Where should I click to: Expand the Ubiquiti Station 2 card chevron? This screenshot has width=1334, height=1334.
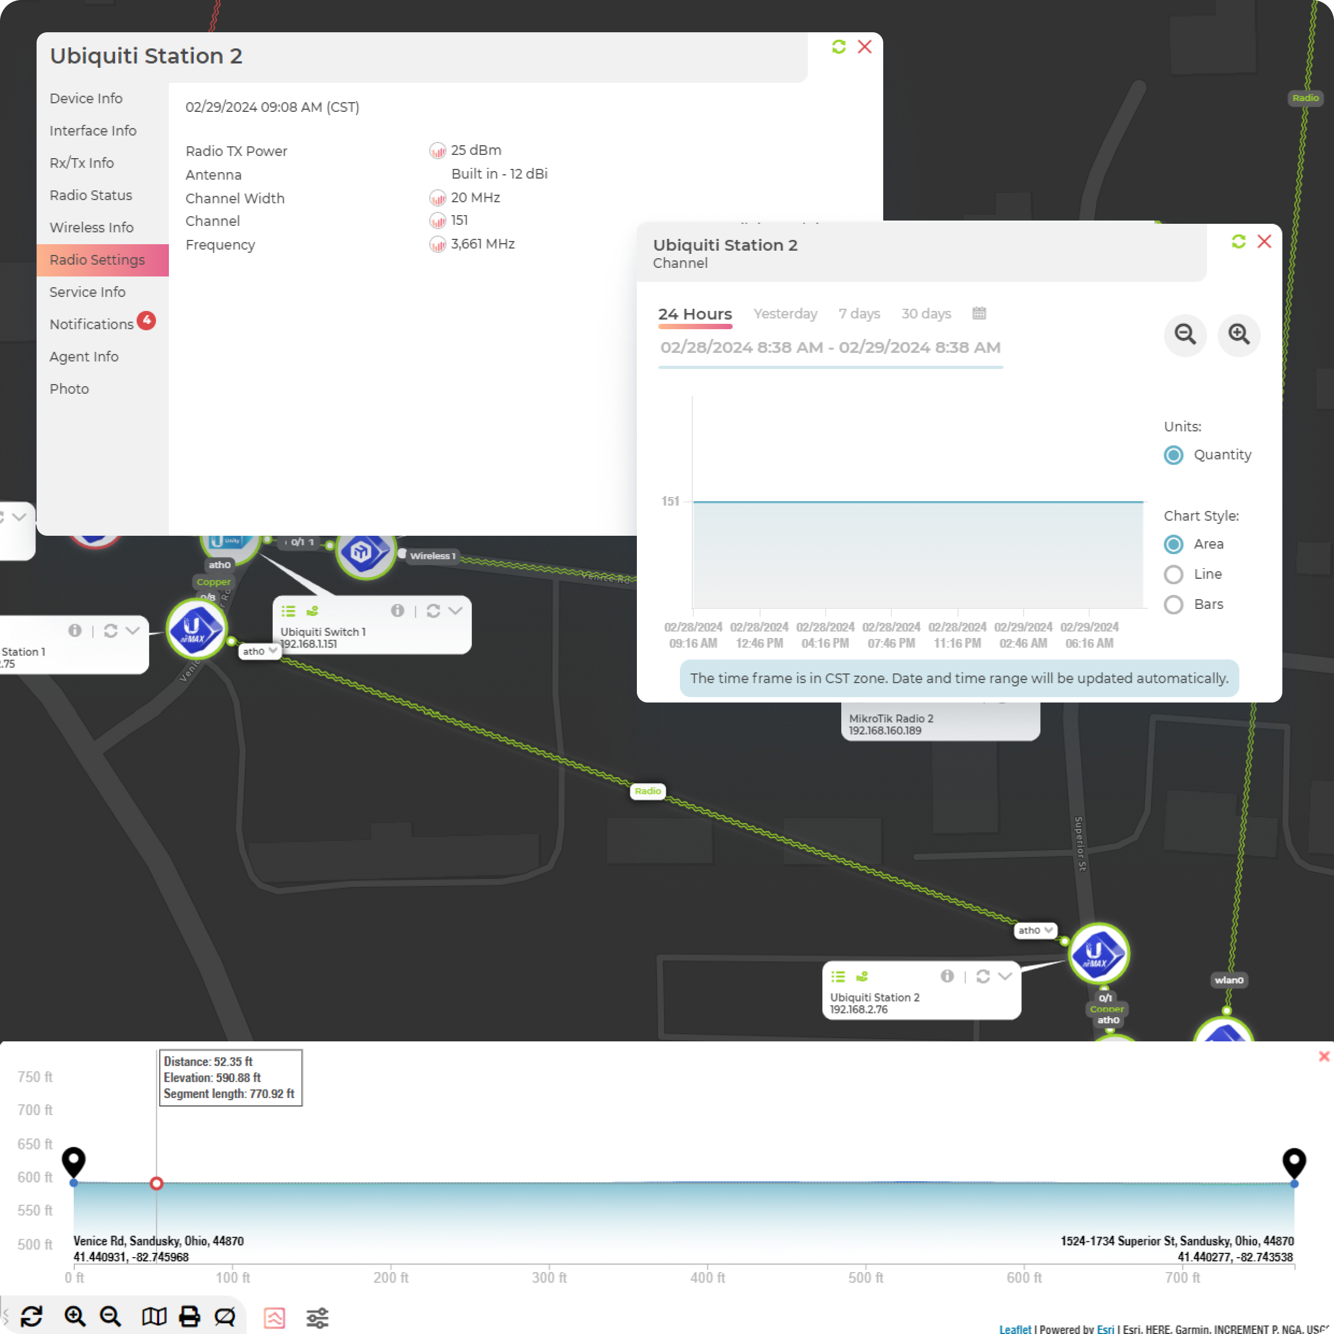(x=1005, y=976)
